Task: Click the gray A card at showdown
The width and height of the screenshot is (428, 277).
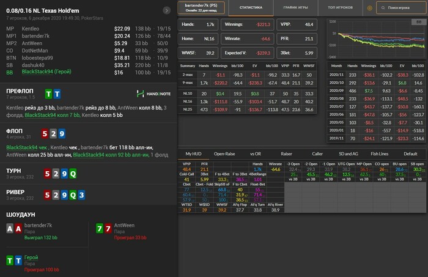Action: (10, 229)
